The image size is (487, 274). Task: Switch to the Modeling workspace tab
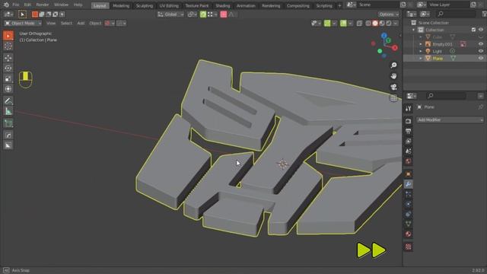coord(121,5)
